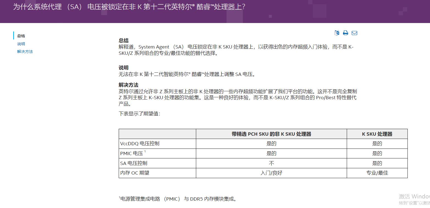
Task: Click the 解决方法 heading in the content area
Action: click(128, 85)
